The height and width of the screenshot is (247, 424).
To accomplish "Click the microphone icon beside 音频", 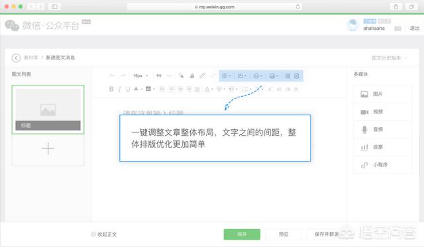I will click(364, 130).
